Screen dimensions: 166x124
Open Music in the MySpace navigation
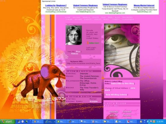point(106,19)
